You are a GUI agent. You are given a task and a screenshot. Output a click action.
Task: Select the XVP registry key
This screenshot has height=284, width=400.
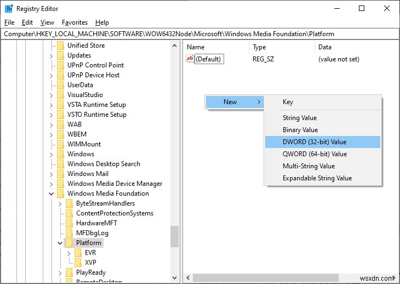click(x=90, y=263)
